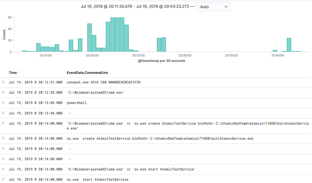Expand the consent.exe event row
The height and width of the screenshot is (183, 312).
pyautogui.click(x=3, y=82)
